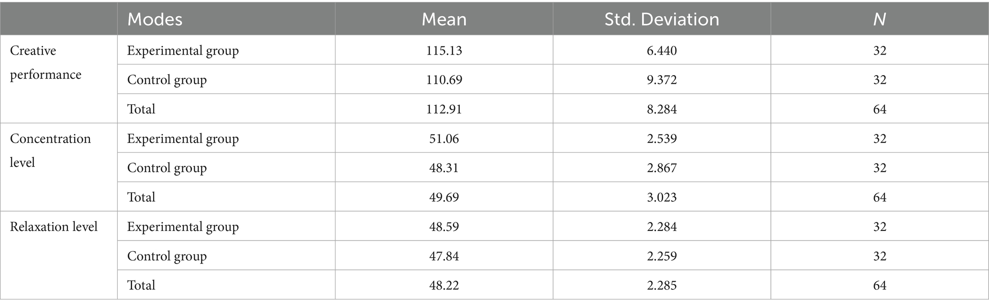Viewport: 989px width, 308px height.
Task: Select the Concentration level row label
Action: 50,151
